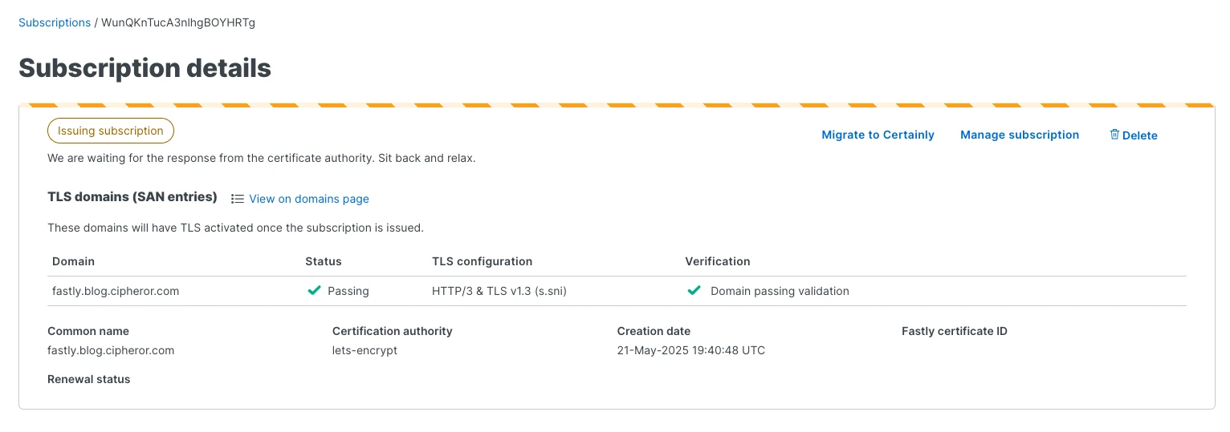Click the green Domain passing validation checkmark
The height and width of the screenshot is (432, 1230).
[694, 291]
